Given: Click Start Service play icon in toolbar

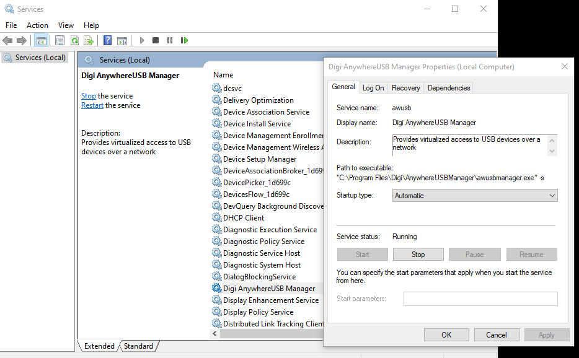Looking at the screenshot, I should coord(142,40).
